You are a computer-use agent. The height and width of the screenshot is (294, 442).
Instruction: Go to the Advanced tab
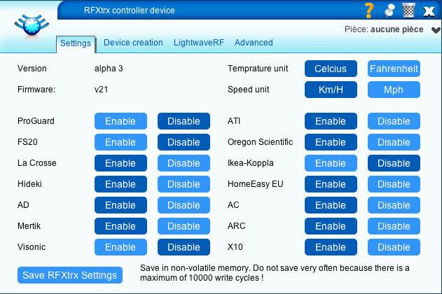pos(254,43)
